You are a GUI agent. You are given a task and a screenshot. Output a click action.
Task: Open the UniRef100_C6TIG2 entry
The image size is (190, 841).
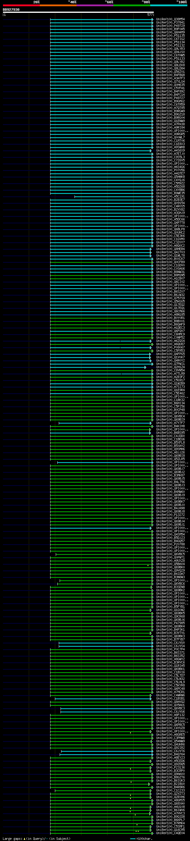click(x=170, y=39)
